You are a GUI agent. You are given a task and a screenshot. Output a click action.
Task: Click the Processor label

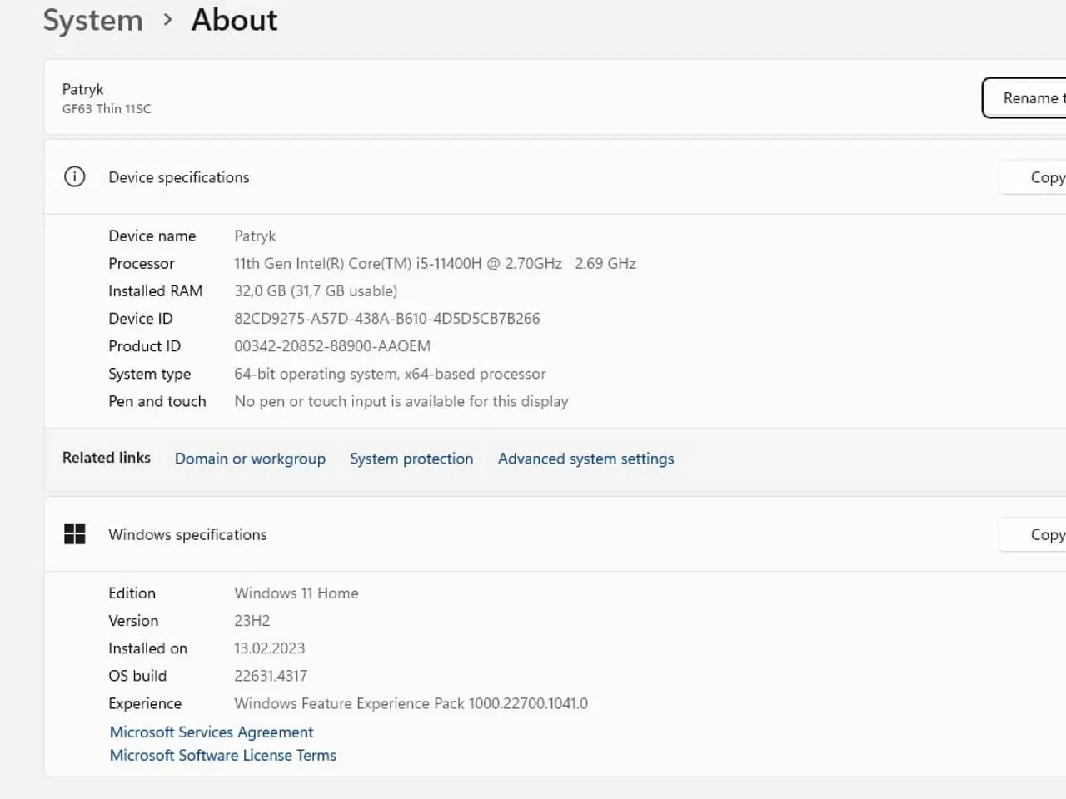142,263
